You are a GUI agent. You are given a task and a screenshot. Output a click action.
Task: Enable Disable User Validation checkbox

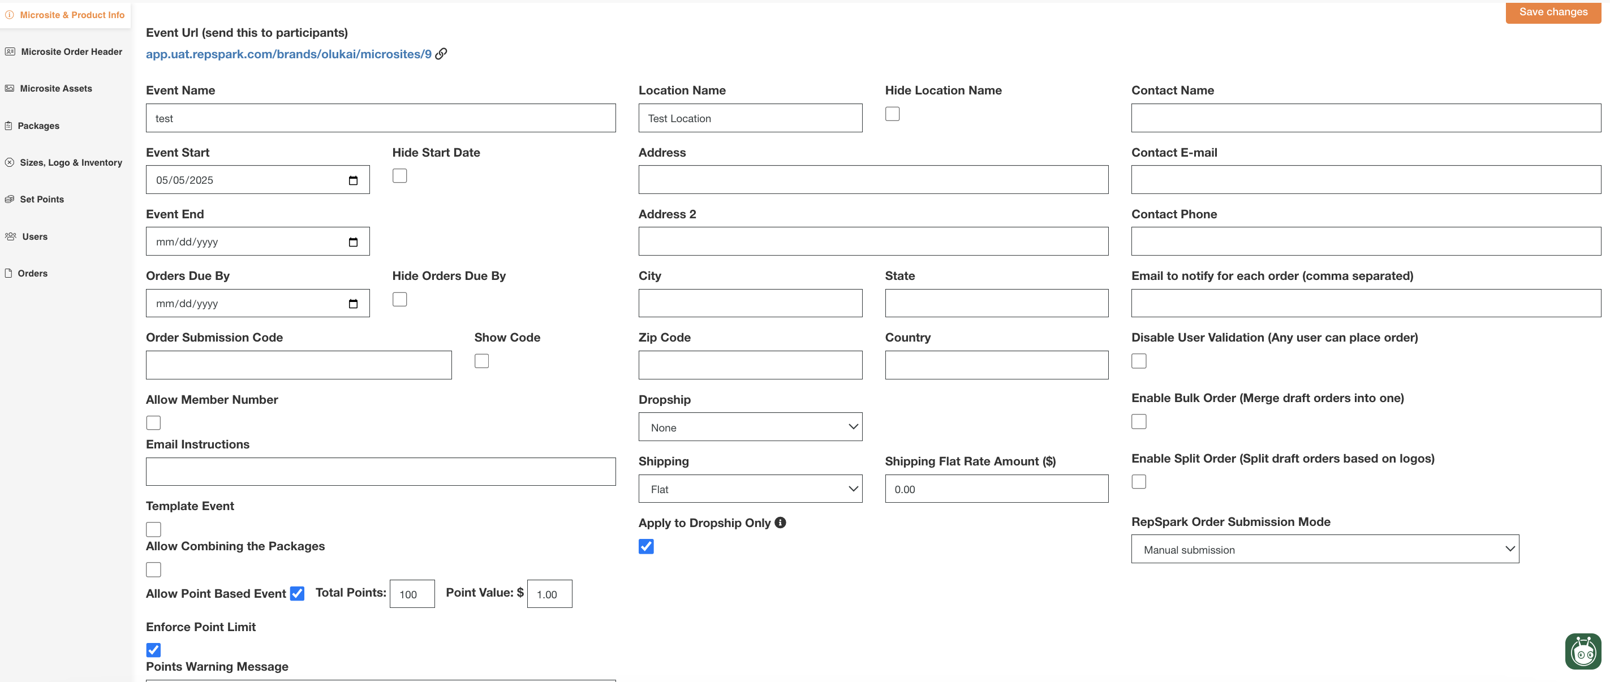pos(1139,361)
